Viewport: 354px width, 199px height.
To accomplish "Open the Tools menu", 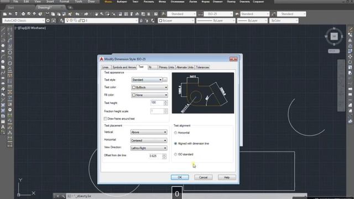I will (79, 2).
